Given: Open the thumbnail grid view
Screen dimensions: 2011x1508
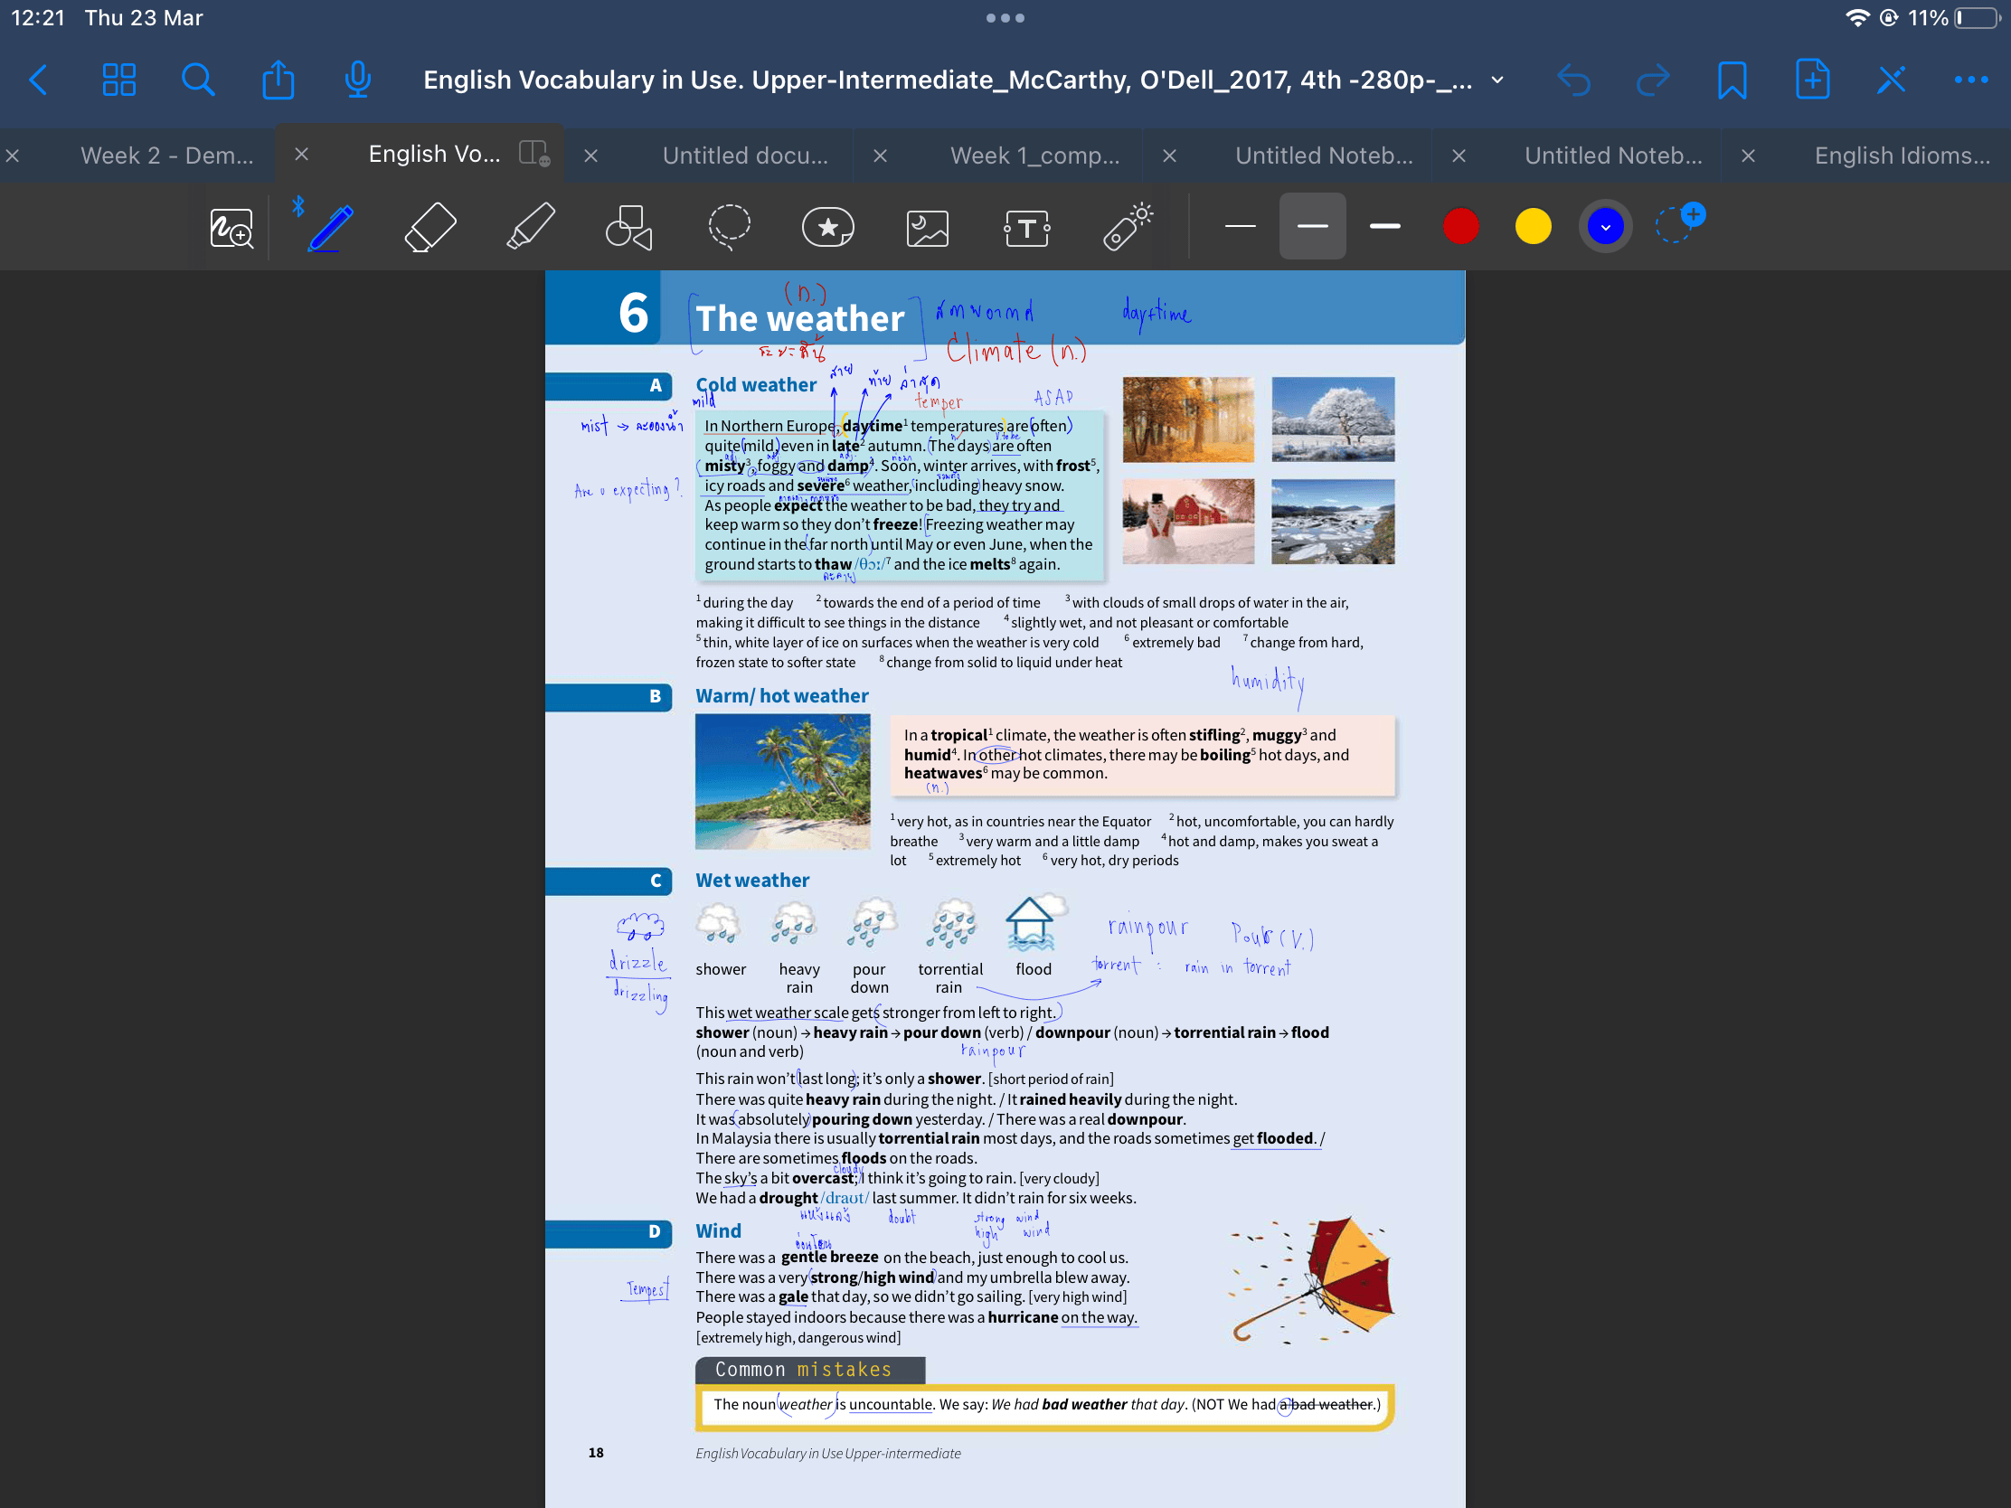Looking at the screenshot, I should (119, 80).
